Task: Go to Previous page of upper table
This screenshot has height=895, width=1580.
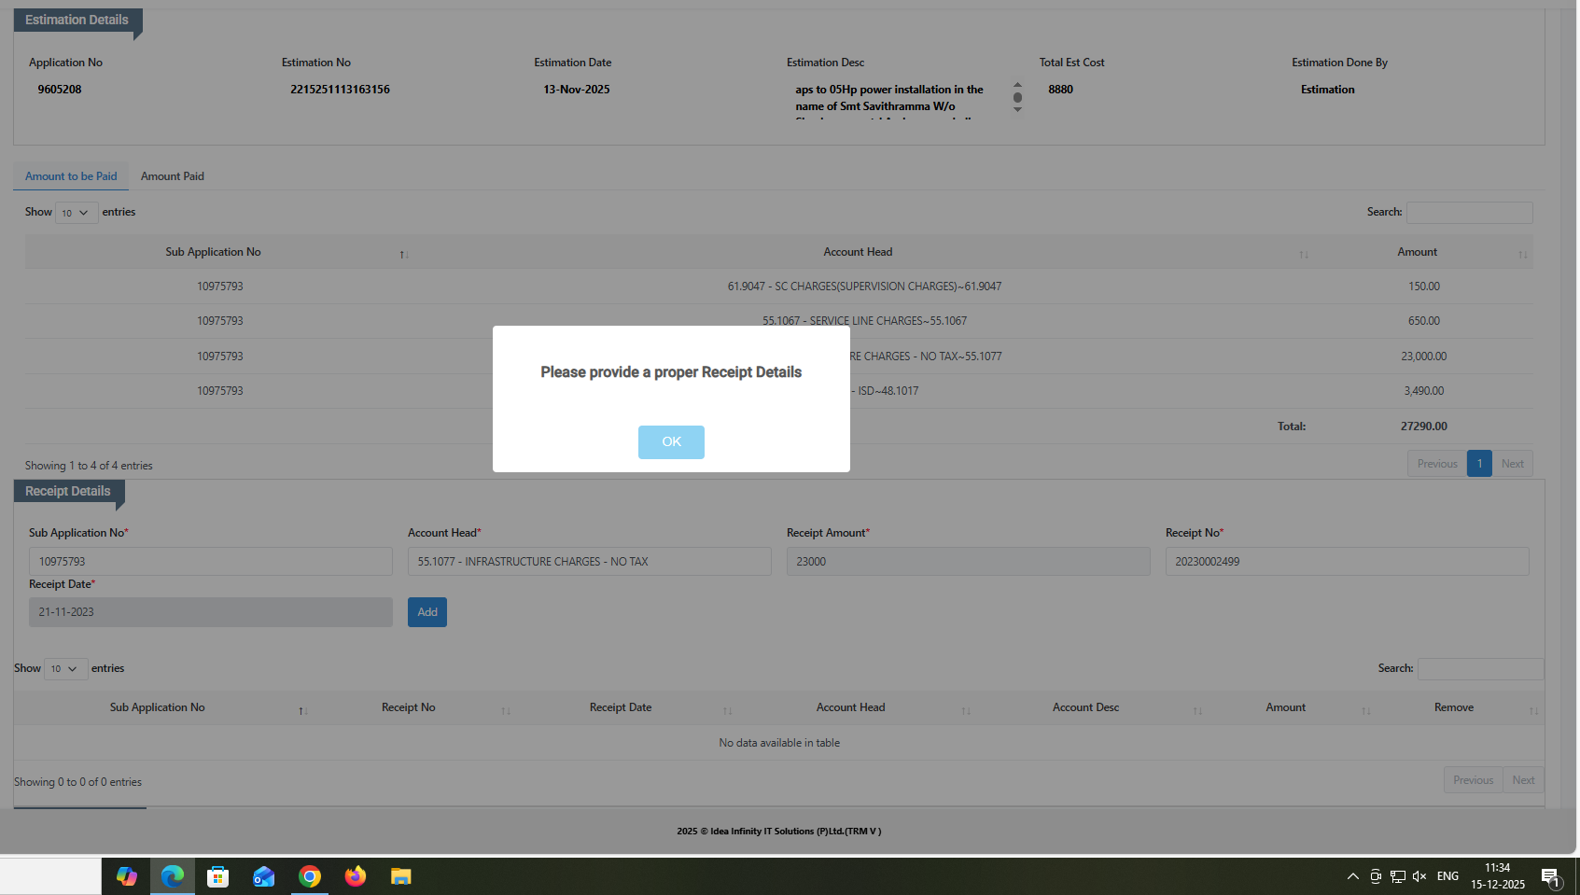Action: point(1437,464)
